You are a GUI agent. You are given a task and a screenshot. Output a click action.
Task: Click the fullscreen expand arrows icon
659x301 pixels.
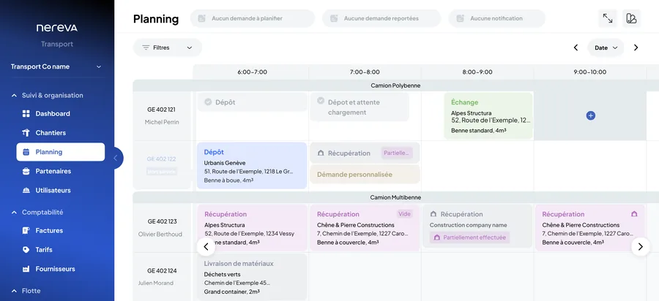[607, 18]
